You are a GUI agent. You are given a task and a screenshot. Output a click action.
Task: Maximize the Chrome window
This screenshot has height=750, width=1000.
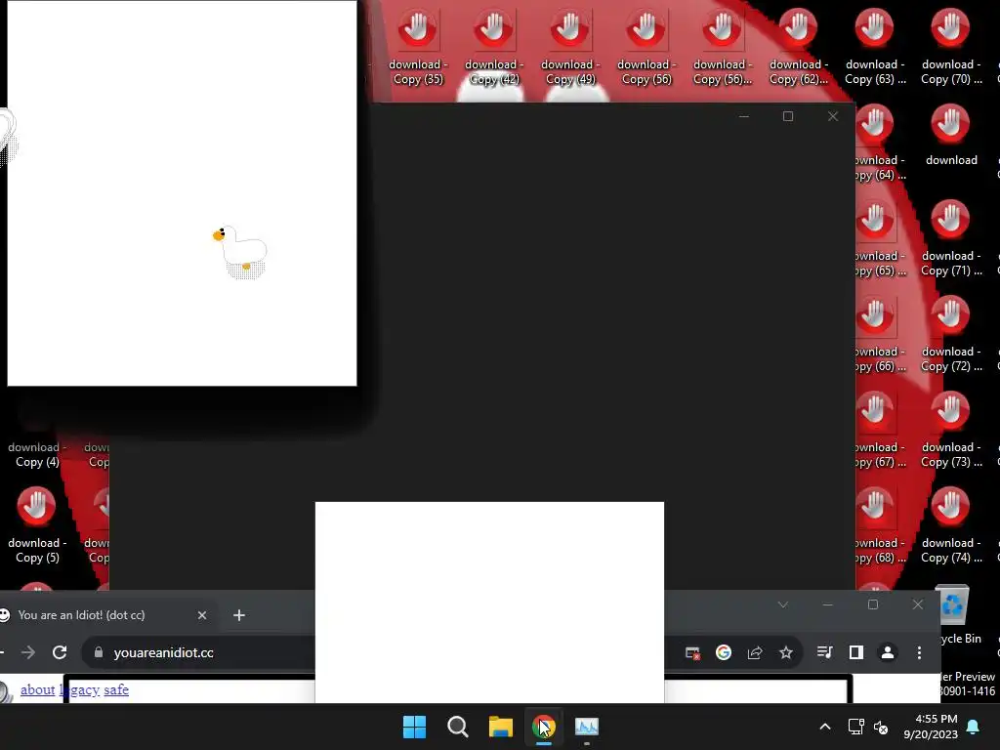pyautogui.click(x=873, y=604)
